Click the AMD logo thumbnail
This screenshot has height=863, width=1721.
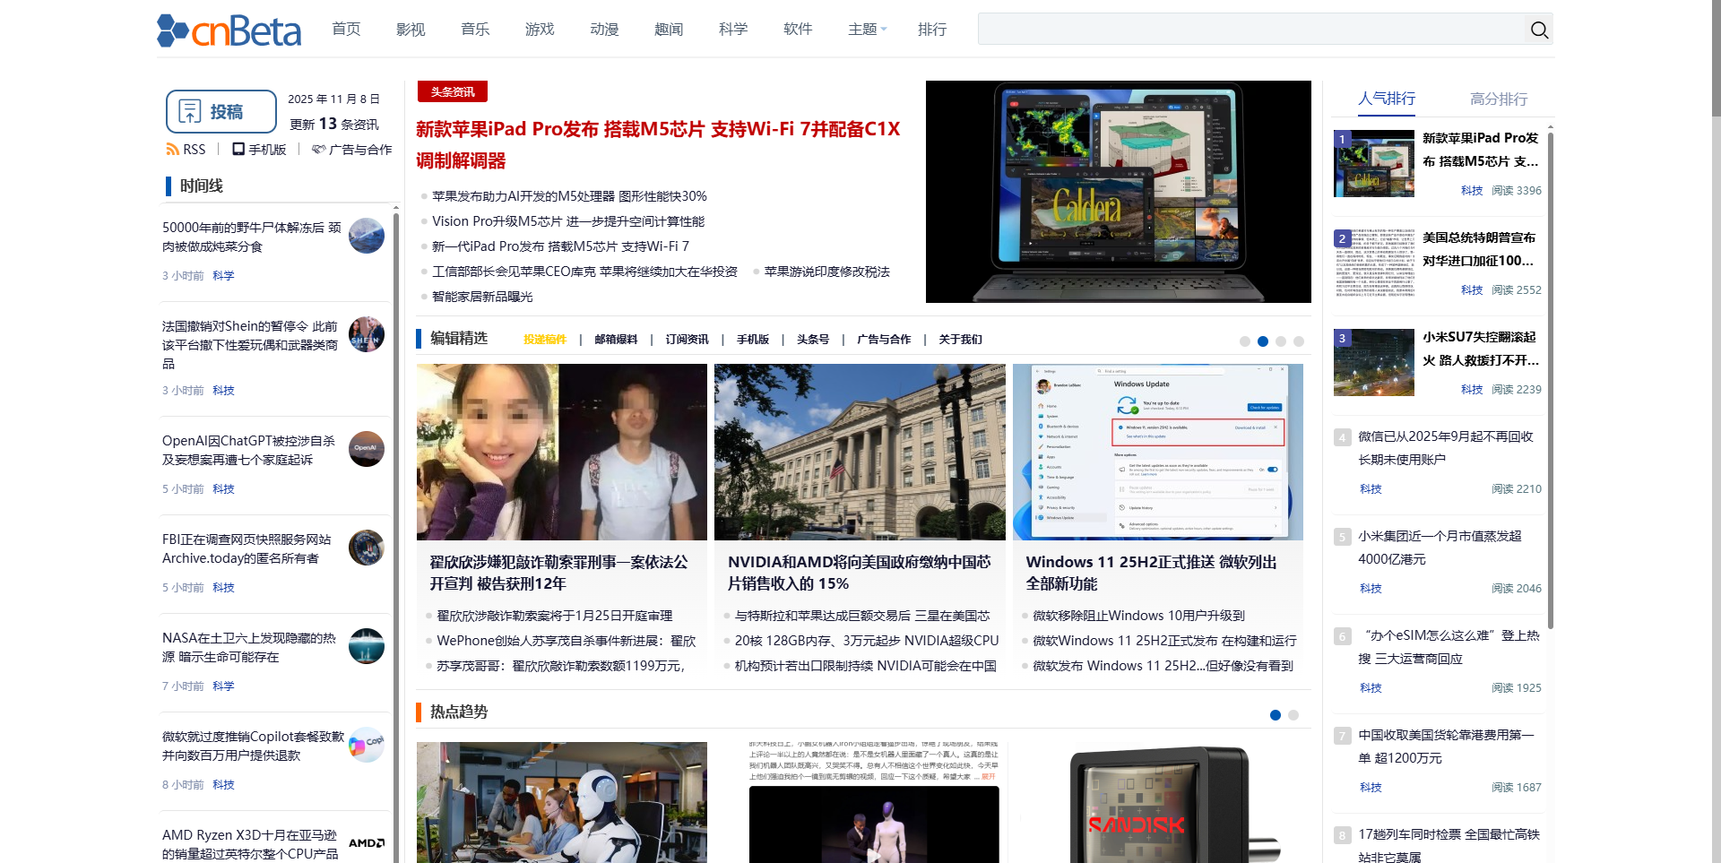[x=366, y=841]
